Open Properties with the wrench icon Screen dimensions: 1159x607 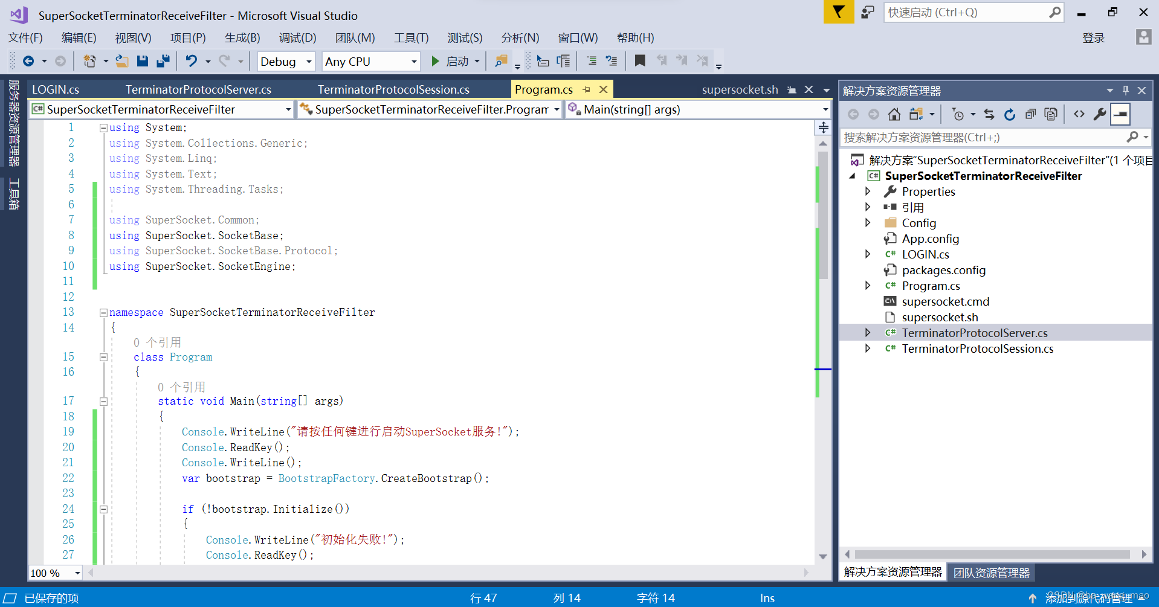pos(1100,114)
